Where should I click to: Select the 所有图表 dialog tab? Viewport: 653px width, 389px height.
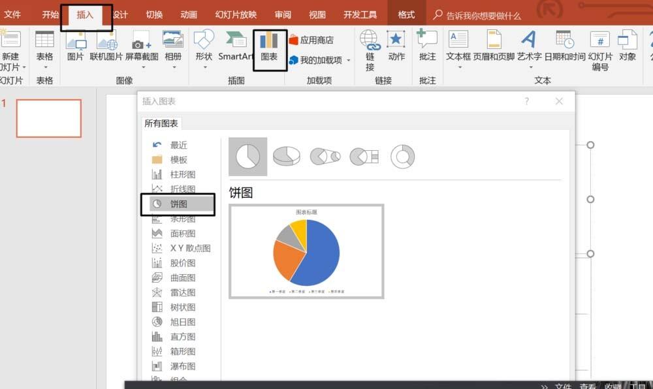pos(161,123)
